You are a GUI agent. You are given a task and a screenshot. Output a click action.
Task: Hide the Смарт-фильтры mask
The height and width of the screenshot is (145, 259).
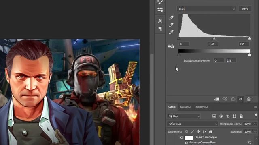(182, 137)
